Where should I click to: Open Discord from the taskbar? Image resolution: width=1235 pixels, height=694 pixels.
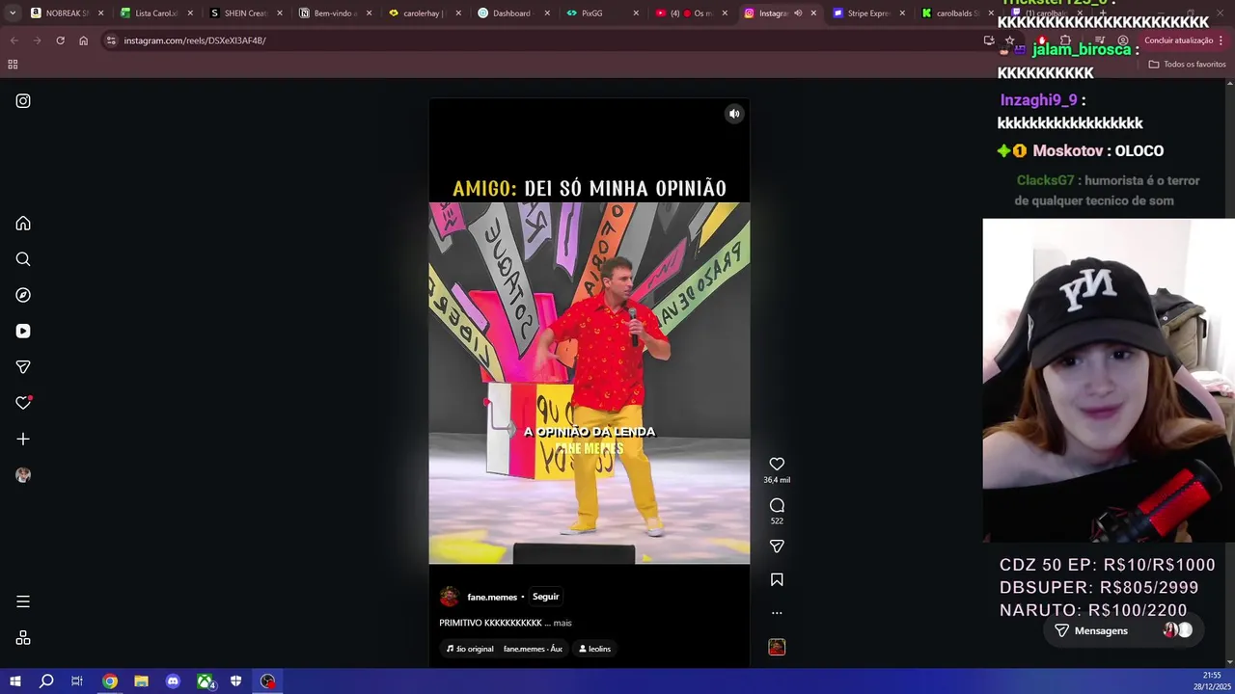[173, 681]
